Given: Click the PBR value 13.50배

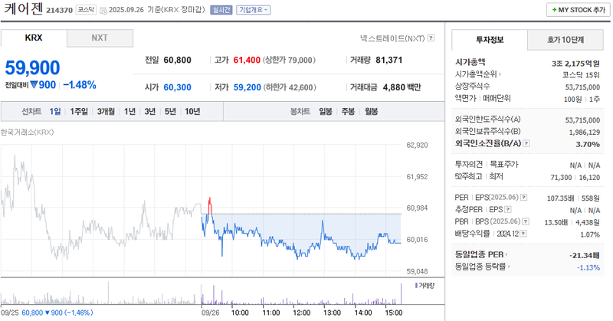Looking at the screenshot, I should [556, 222].
